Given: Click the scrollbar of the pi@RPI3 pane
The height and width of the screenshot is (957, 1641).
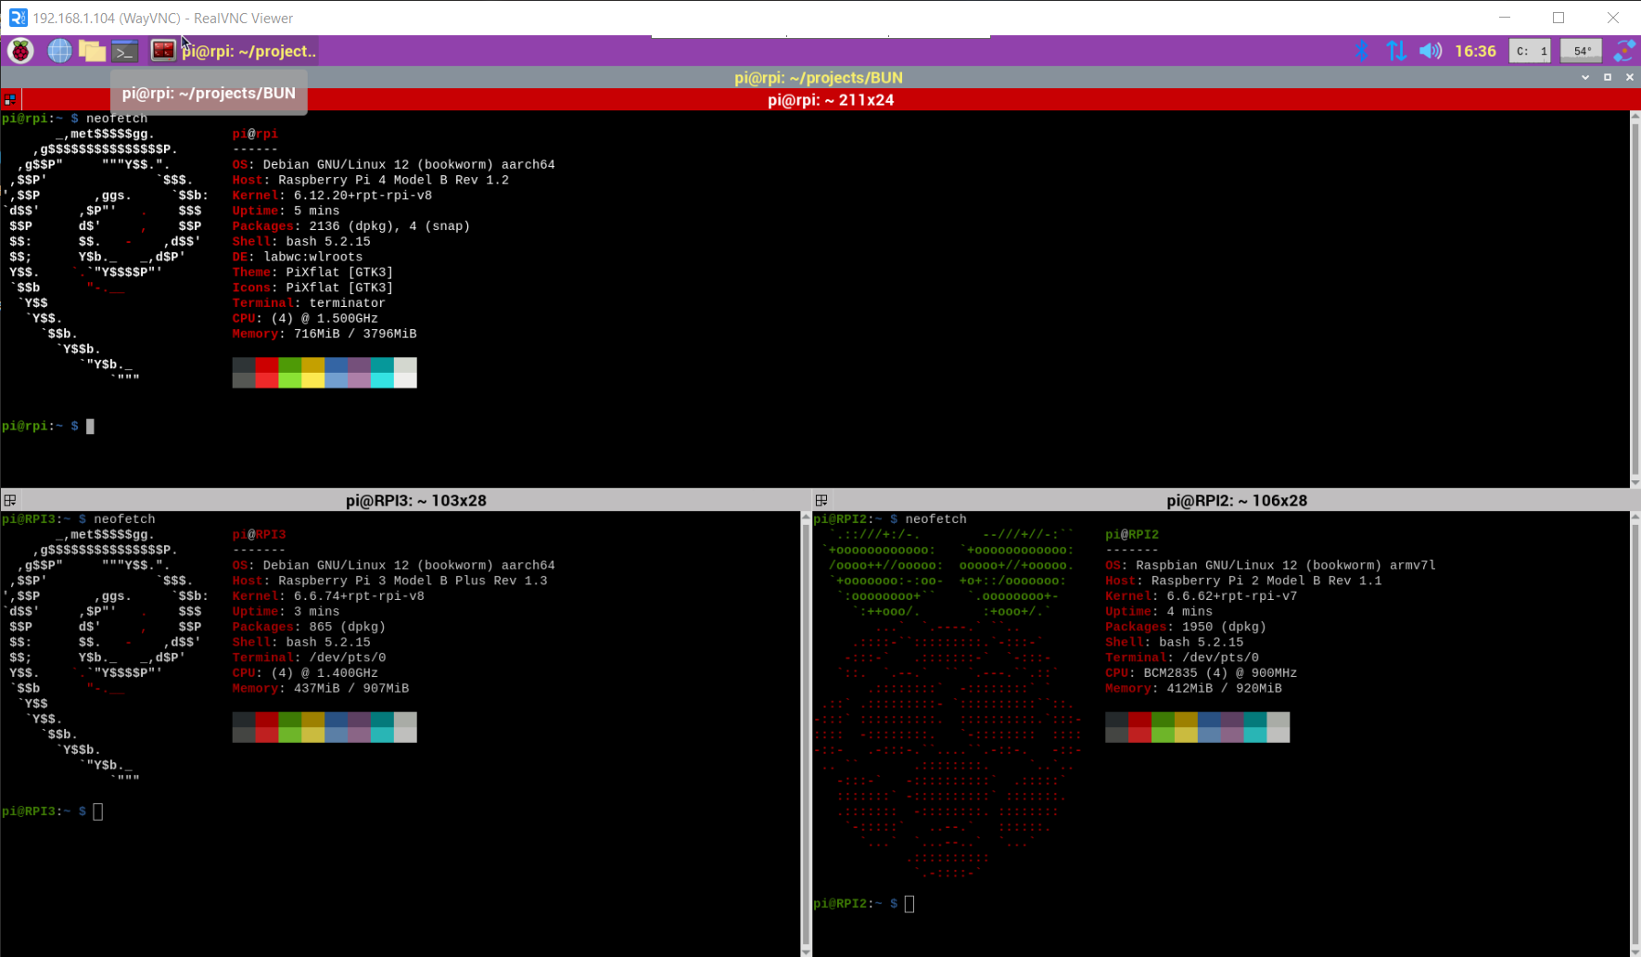Looking at the screenshot, I should point(805,733).
